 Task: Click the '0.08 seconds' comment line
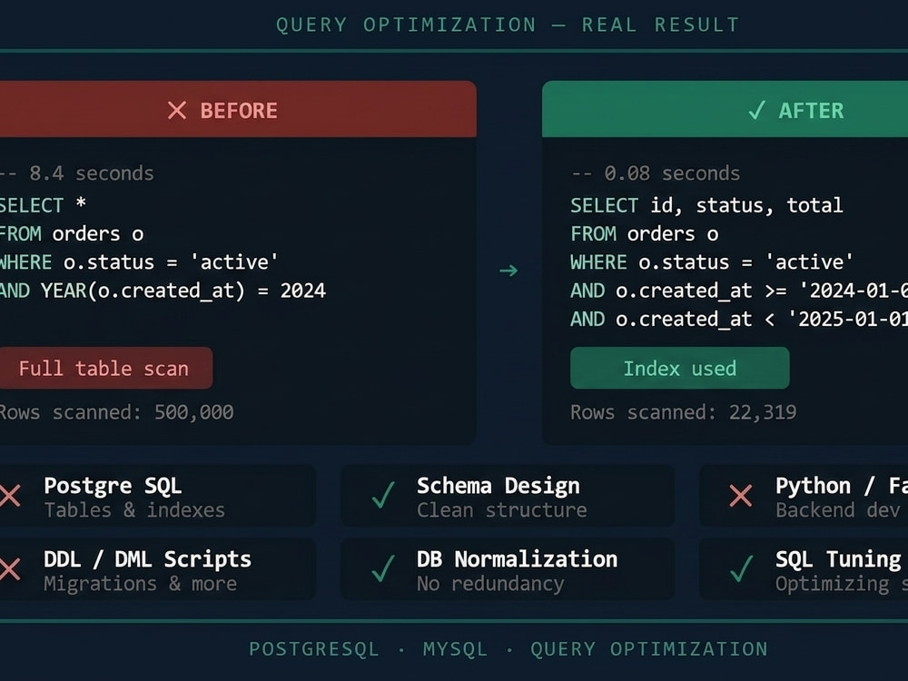click(x=655, y=173)
